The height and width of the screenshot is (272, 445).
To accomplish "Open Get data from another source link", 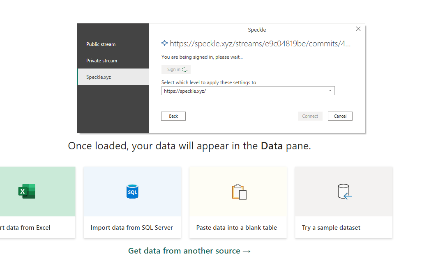I will coord(189,251).
